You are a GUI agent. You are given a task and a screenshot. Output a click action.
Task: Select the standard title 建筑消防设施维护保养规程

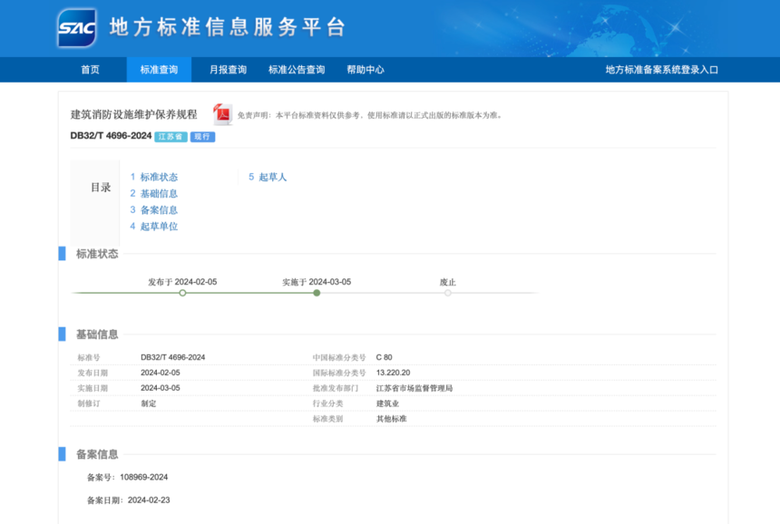134,114
